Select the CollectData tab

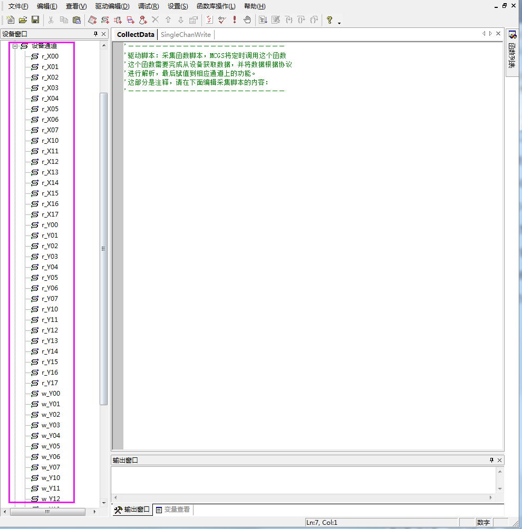click(x=136, y=34)
